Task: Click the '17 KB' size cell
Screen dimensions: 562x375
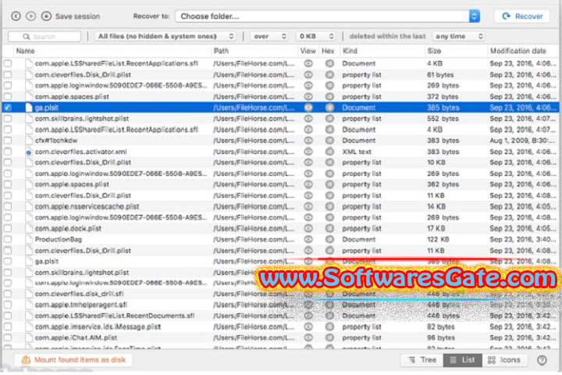Action: (x=436, y=228)
